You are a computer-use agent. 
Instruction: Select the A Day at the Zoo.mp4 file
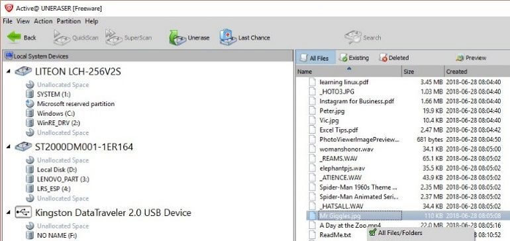(350, 225)
